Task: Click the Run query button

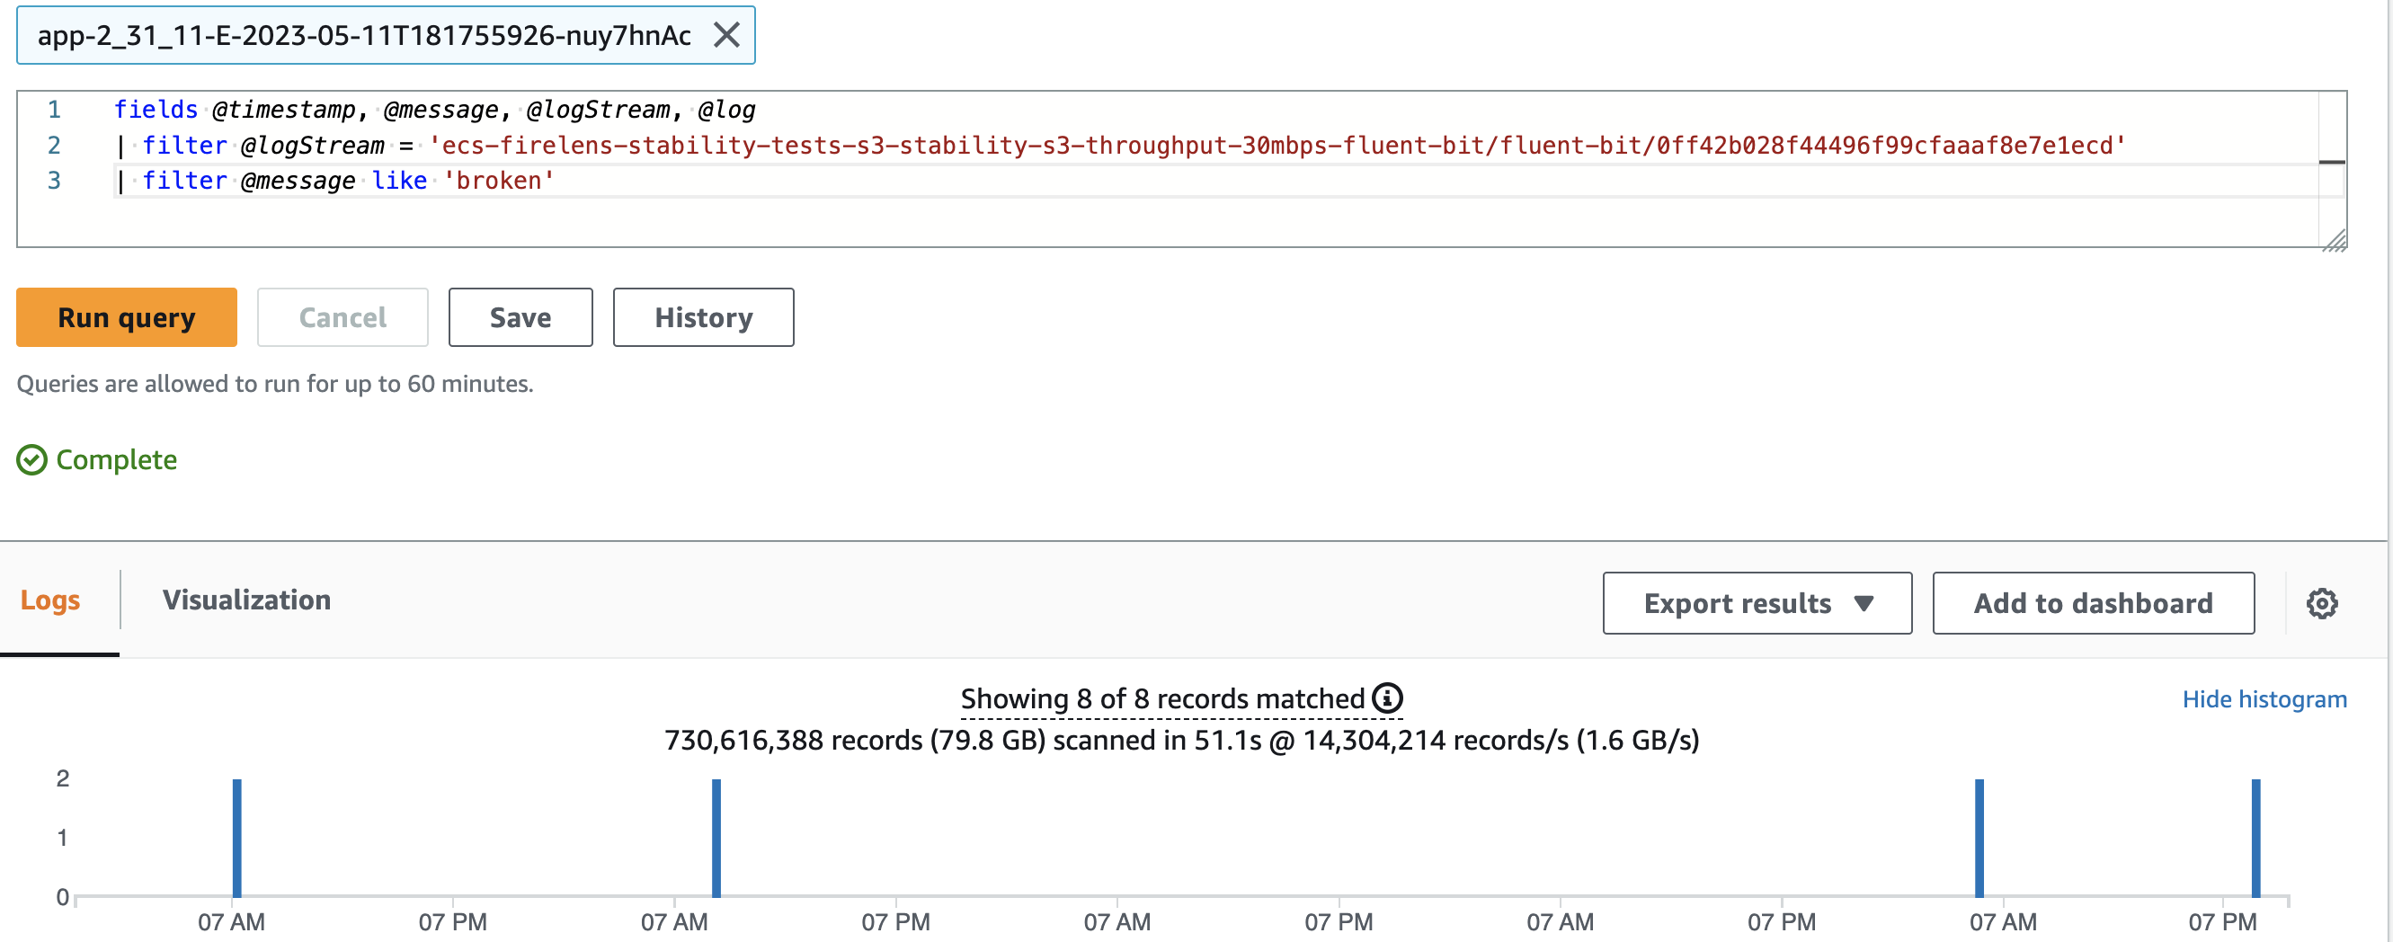Action: point(127,316)
